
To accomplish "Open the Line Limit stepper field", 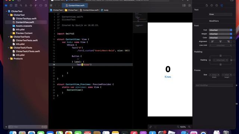I will tap(221, 45).
